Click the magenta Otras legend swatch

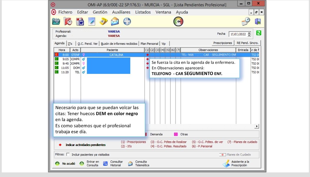pos(176,134)
